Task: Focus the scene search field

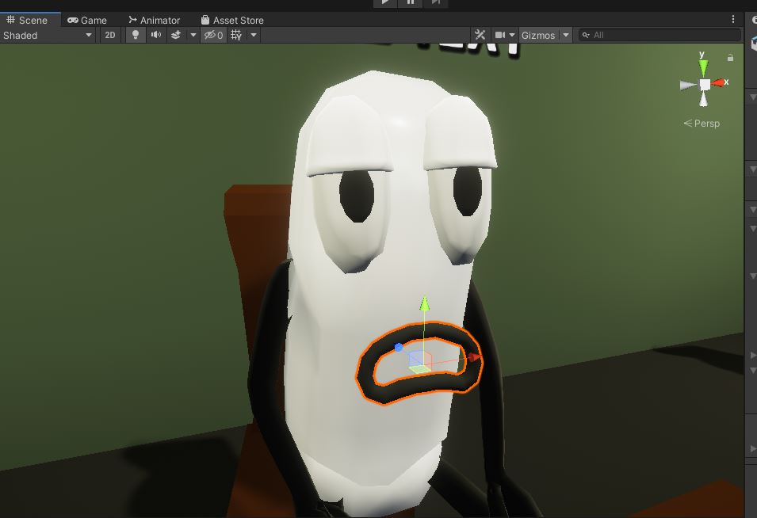Action: tap(660, 35)
